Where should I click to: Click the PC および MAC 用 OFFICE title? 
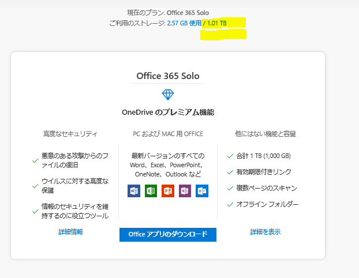pos(168,134)
